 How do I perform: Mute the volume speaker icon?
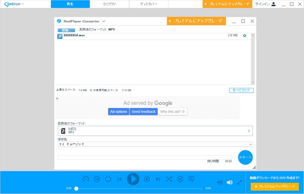(230, 182)
